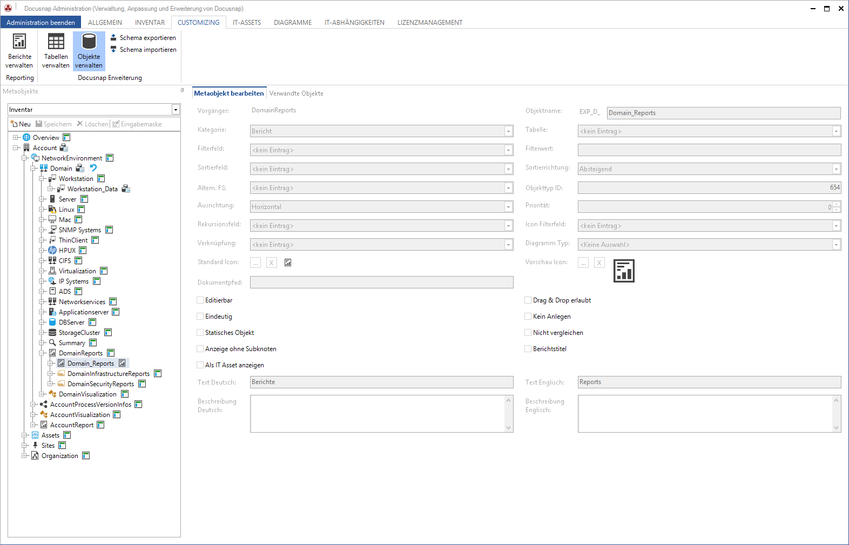Click the Beschreibung Englisch text area
This screenshot has height=545, width=849.
click(709, 414)
